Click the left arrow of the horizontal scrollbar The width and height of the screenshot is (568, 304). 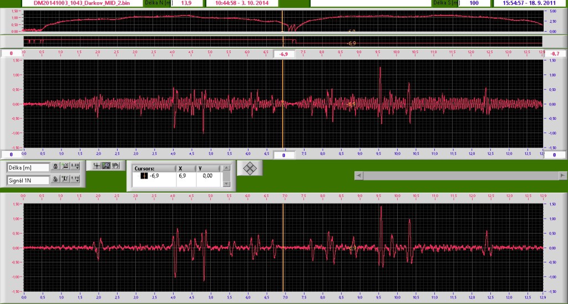tap(359, 176)
